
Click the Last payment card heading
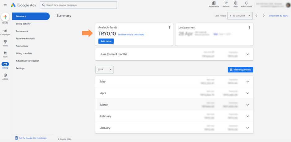pos(187,28)
